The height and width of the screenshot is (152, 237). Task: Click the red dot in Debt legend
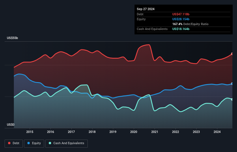(9, 143)
